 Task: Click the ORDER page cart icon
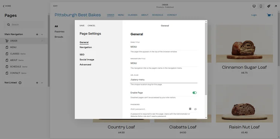coord(7,41)
